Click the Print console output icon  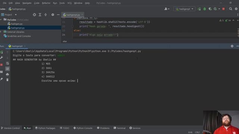coord(7,74)
